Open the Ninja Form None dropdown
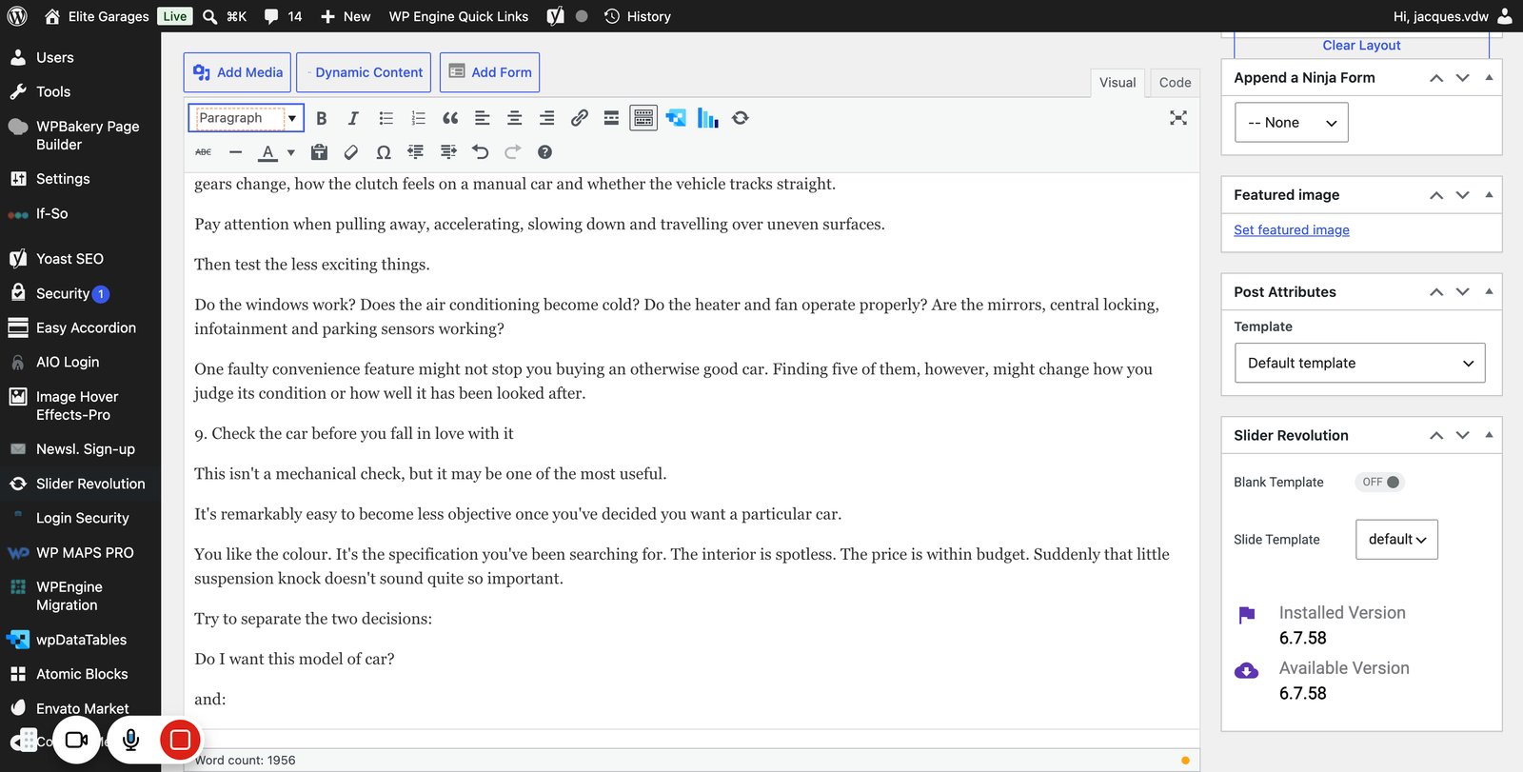Image resolution: width=1523 pixels, height=772 pixels. tap(1291, 123)
